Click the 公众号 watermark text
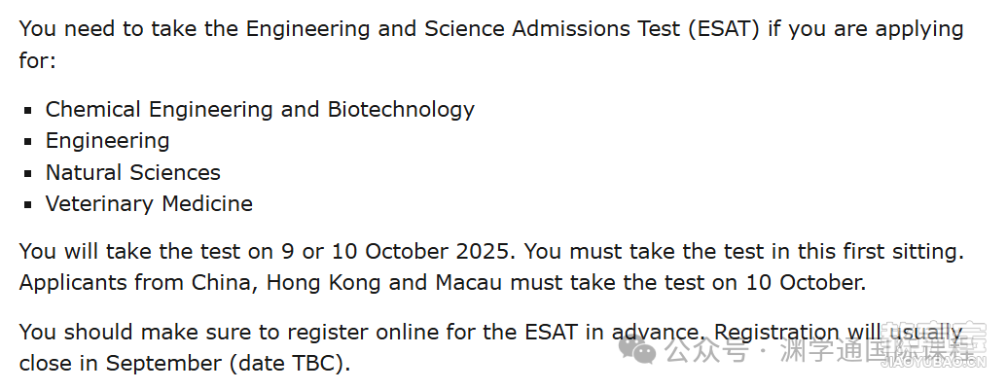The image size is (1007, 390). click(706, 350)
